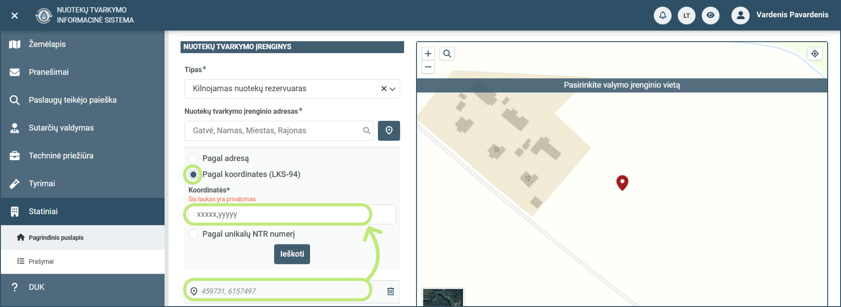Click the coordinates text 459731, 6157497
The width and height of the screenshot is (841, 307).
(x=228, y=291)
